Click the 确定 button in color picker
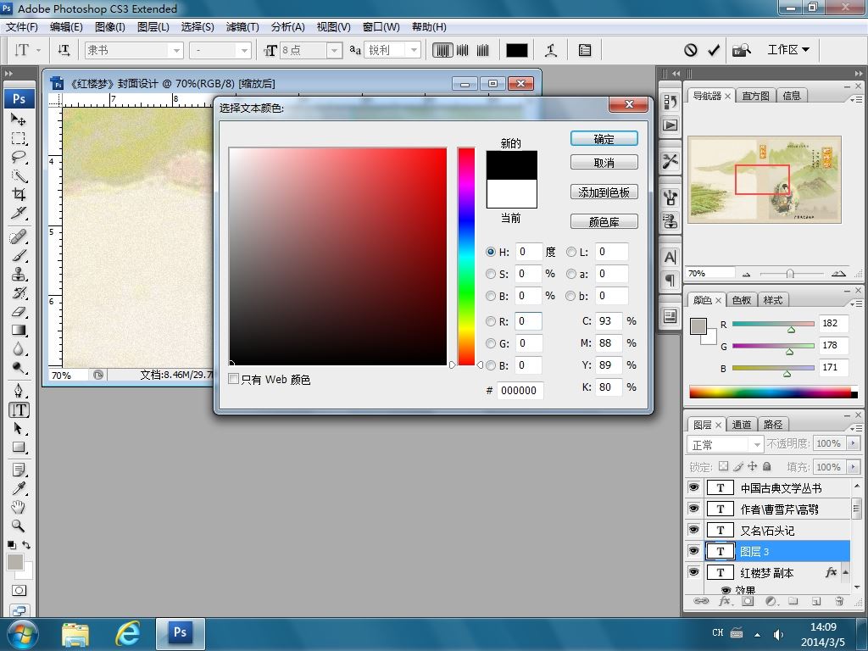 (x=604, y=139)
